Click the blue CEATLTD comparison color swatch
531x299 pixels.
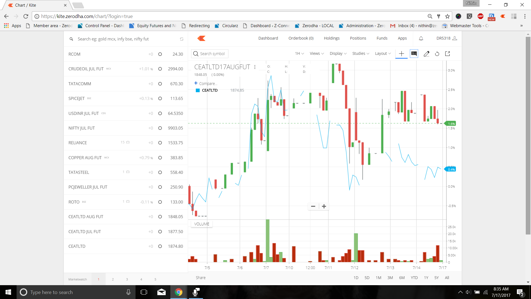[x=198, y=90]
